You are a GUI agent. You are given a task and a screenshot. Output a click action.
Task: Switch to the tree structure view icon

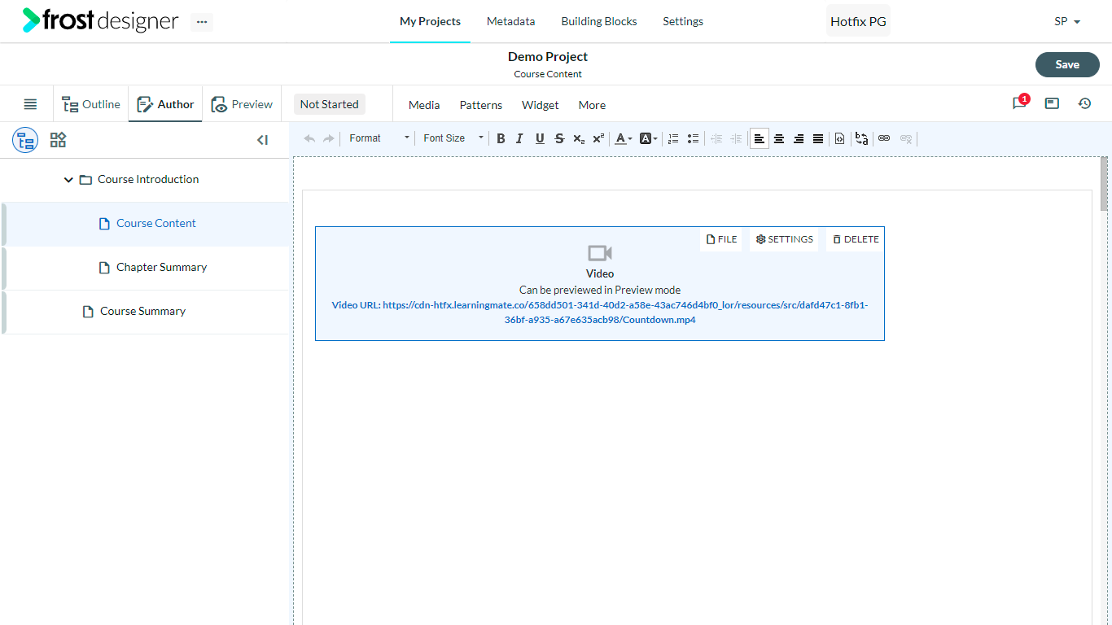pos(25,140)
